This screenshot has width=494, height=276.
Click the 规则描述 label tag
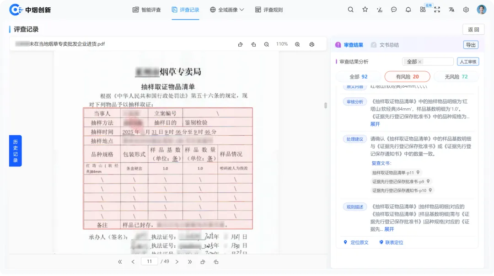click(355, 207)
